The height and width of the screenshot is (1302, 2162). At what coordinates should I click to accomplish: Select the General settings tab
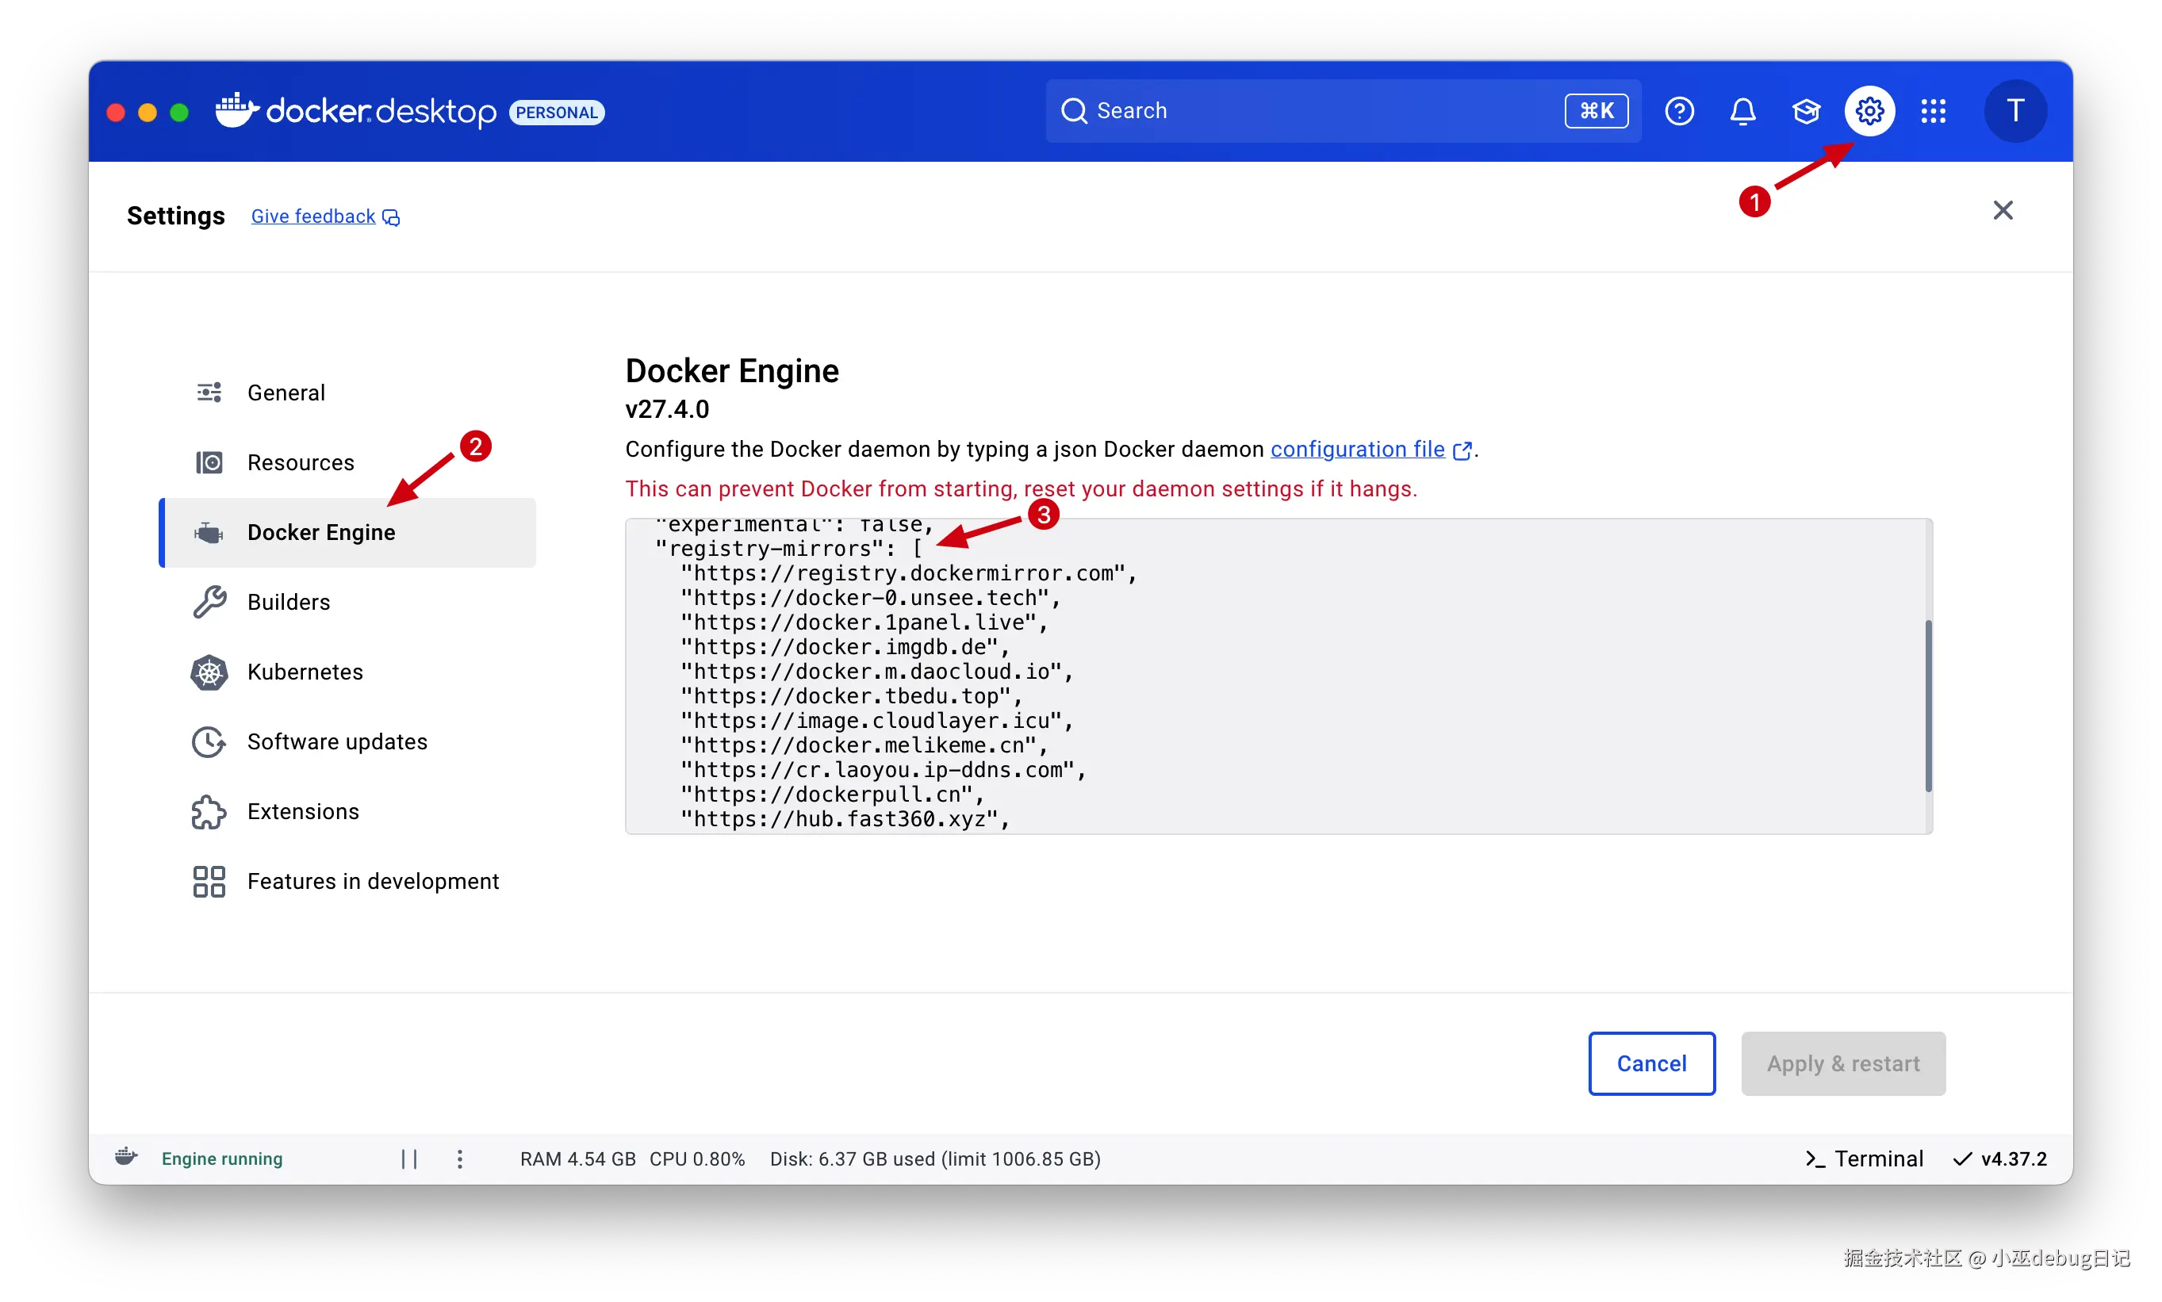tap(286, 393)
